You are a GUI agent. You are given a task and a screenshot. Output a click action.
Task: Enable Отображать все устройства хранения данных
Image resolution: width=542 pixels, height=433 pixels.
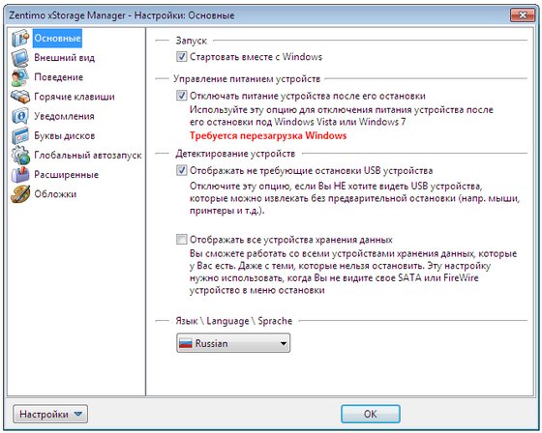[x=182, y=239]
